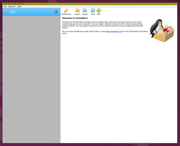The image size is (180, 146).
Task: Open the Machine menu
Action: tap(12, 6)
